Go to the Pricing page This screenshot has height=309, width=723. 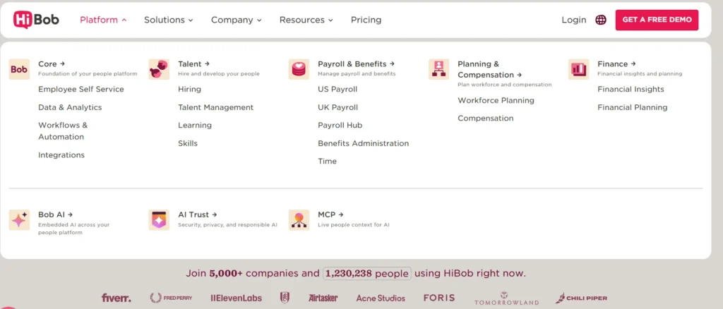366,20
